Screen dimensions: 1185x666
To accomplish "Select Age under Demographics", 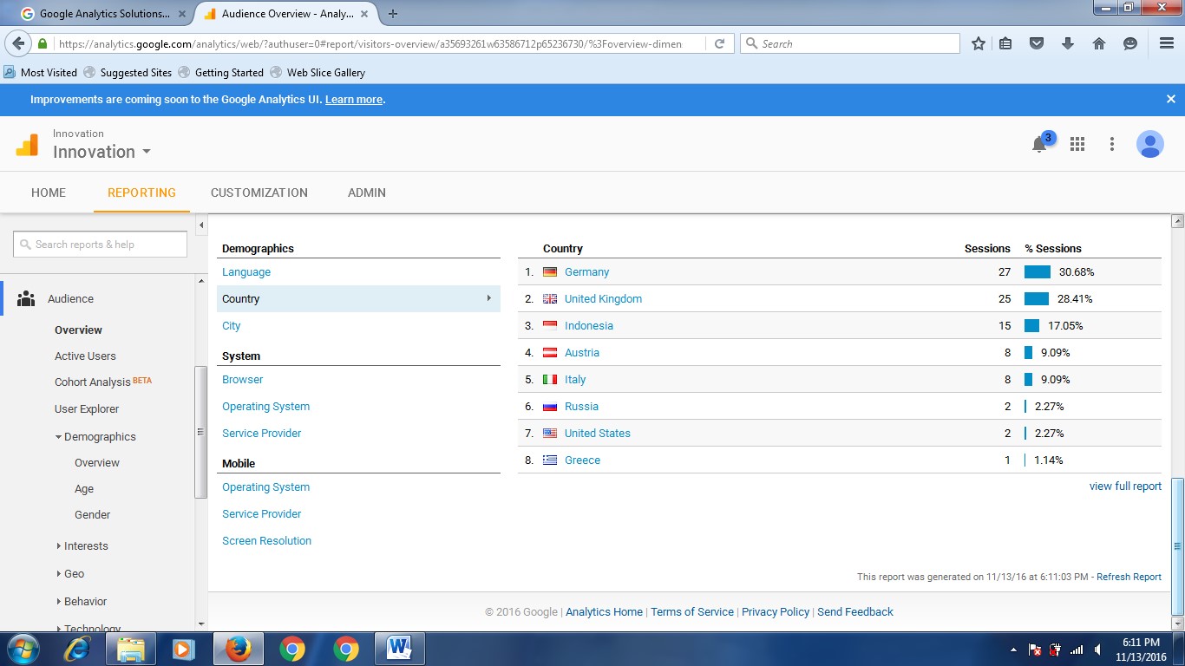I will click(84, 488).
